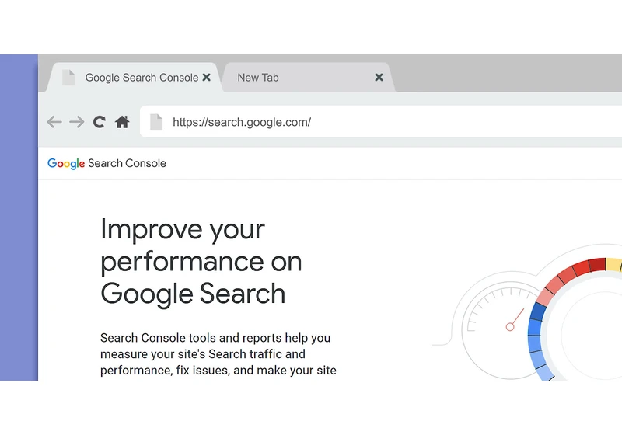Click the Google Search Console logo
Screen dimensions: 622x435
coord(107,163)
